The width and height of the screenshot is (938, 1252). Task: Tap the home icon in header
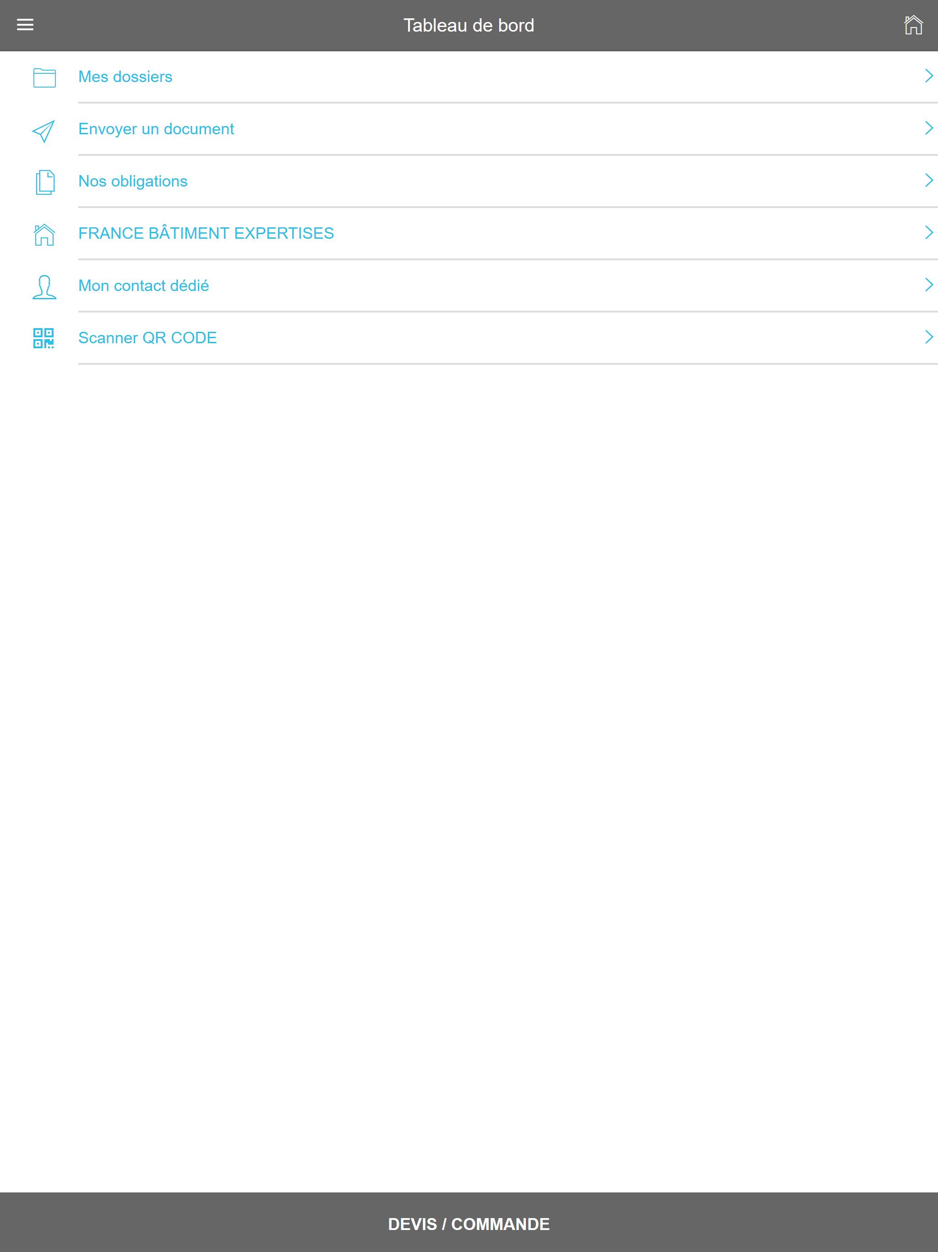[913, 25]
